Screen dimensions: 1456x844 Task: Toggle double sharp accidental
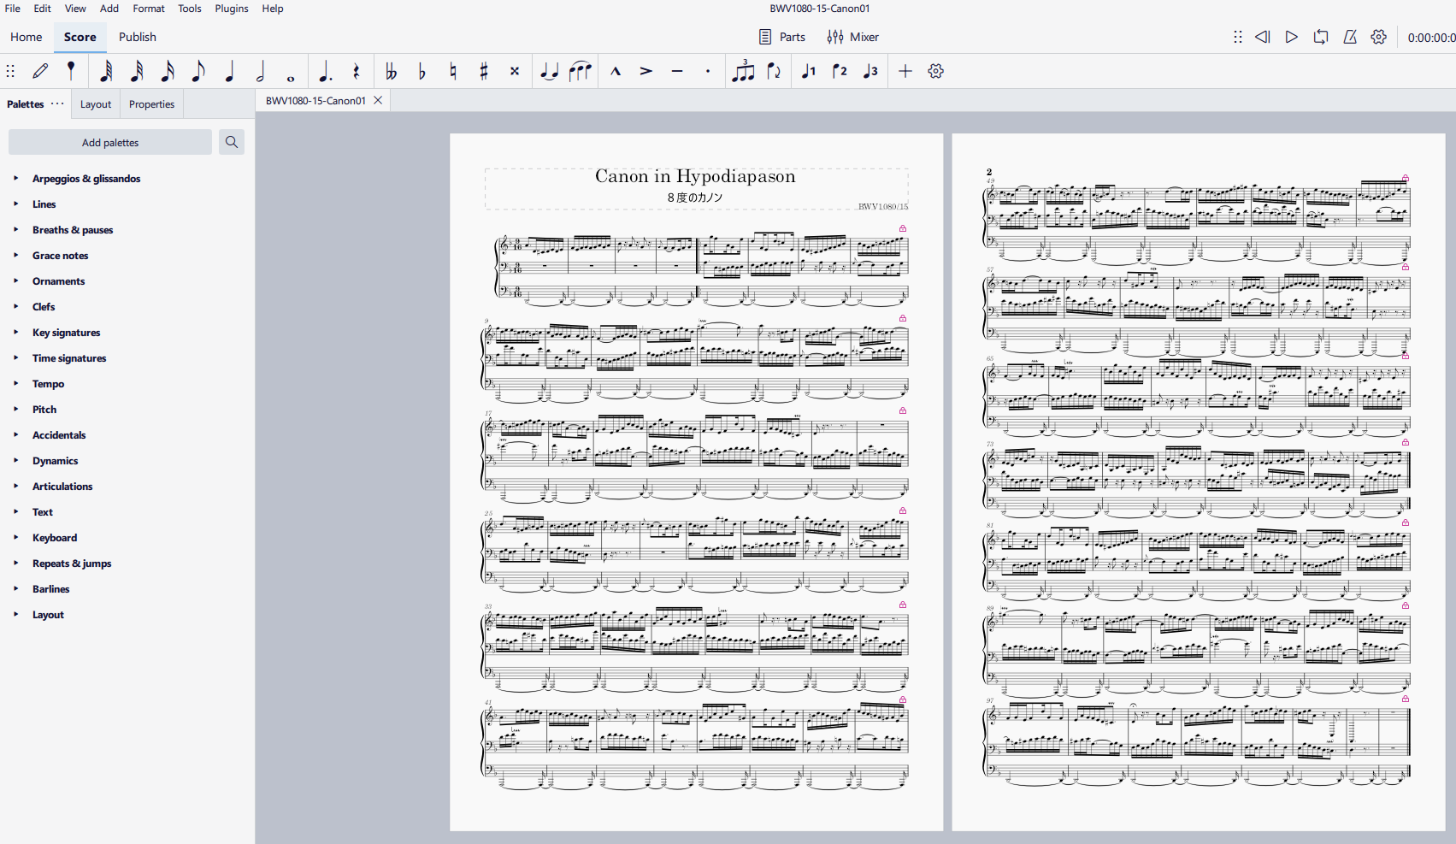click(514, 71)
